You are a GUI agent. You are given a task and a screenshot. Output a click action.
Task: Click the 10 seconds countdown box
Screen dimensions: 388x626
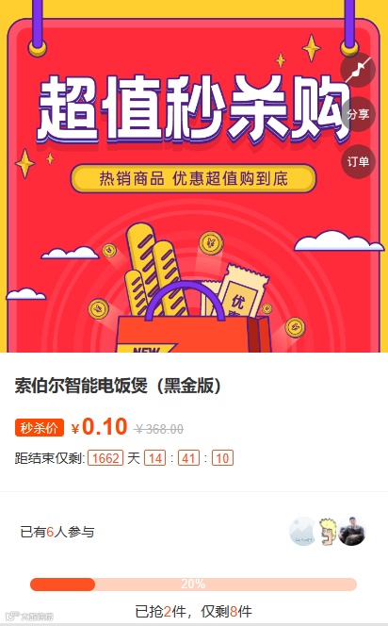click(x=222, y=458)
